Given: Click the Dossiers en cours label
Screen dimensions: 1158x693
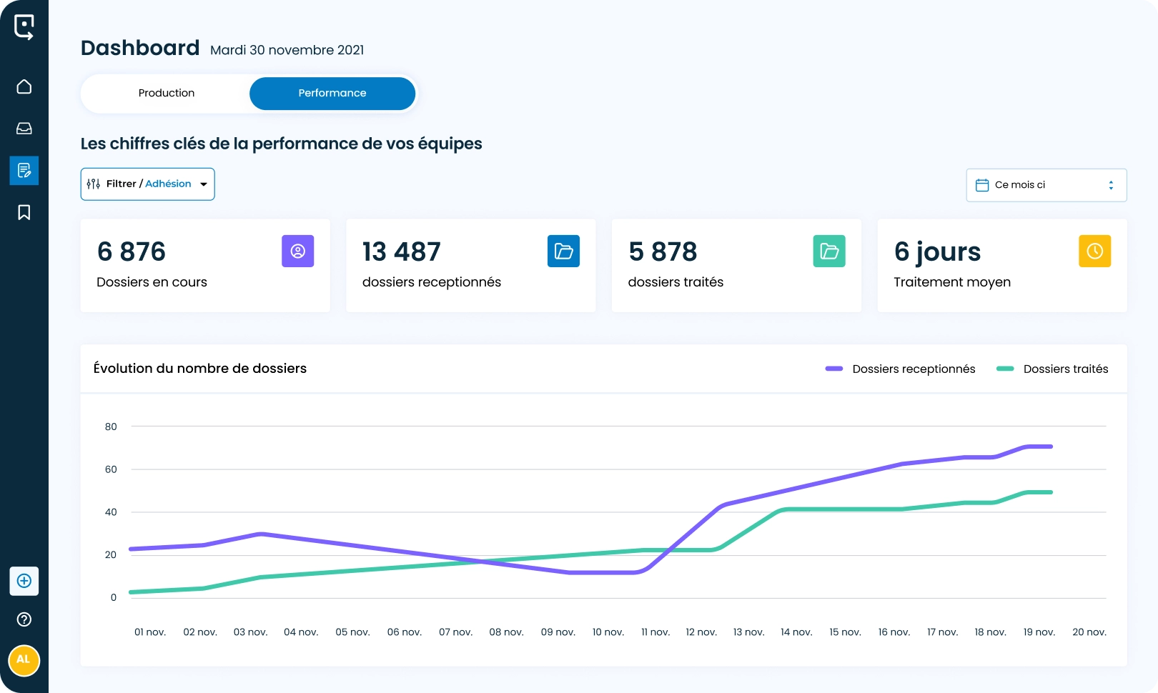Looking at the screenshot, I should click(x=152, y=282).
